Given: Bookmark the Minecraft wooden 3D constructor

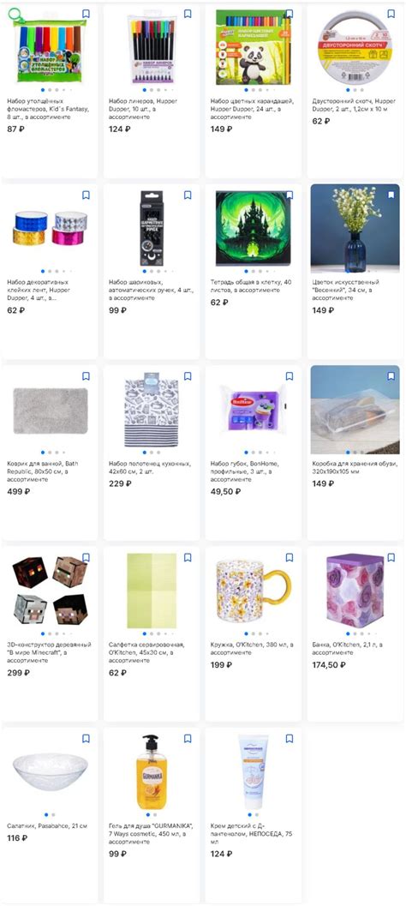Looking at the screenshot, I should coord(86,558).
